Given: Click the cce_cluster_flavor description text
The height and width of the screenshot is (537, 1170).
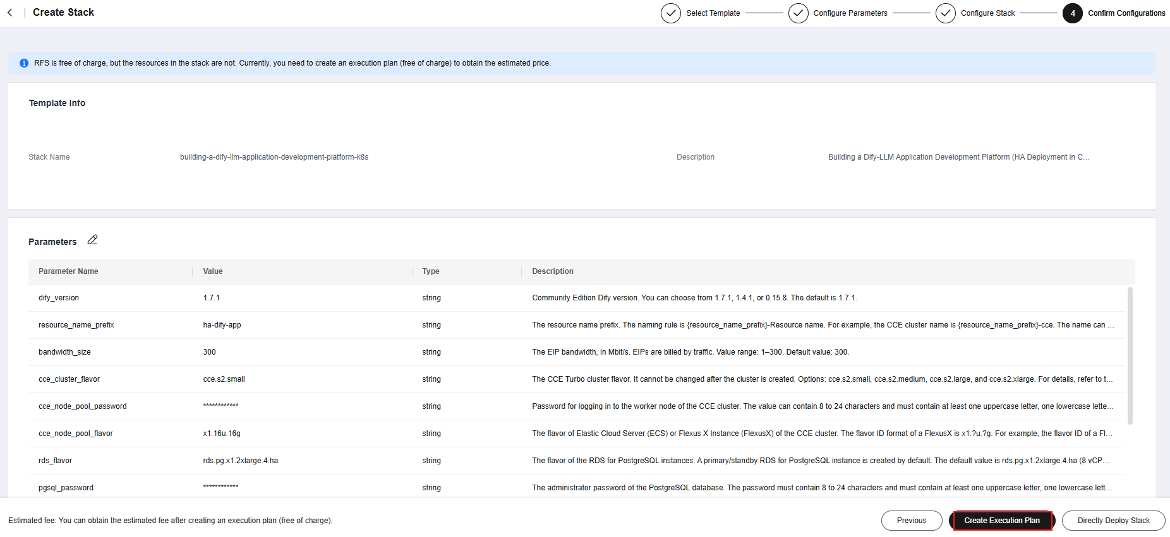Looking at the screenshot, I should click(823, 379).
